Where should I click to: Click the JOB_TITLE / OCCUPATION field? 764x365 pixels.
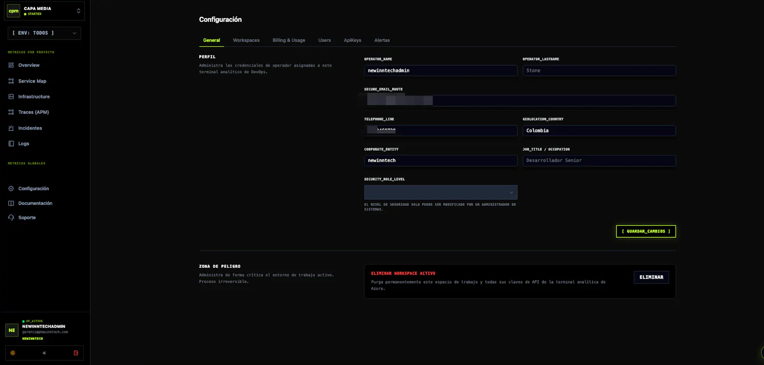pos(599,161)
